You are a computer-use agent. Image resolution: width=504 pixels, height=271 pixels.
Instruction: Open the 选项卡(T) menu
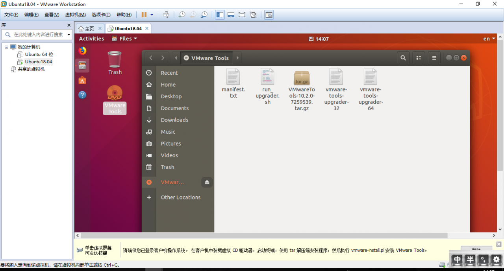pos(101,15)
